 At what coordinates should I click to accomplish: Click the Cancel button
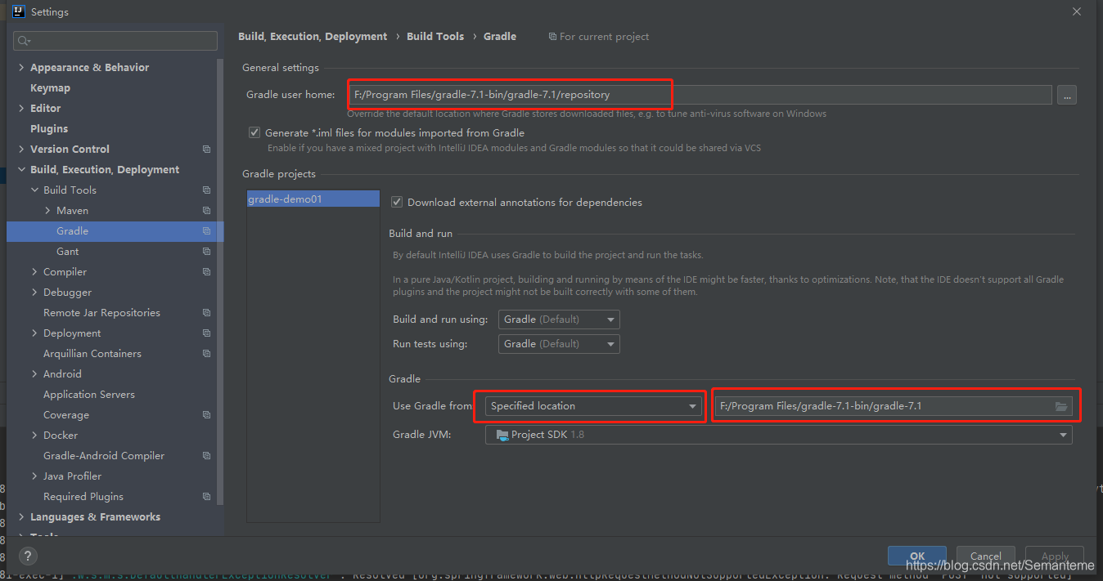pos(986,556)
